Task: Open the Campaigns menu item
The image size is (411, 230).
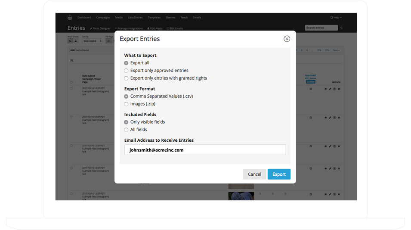Action: coord(103,18)
